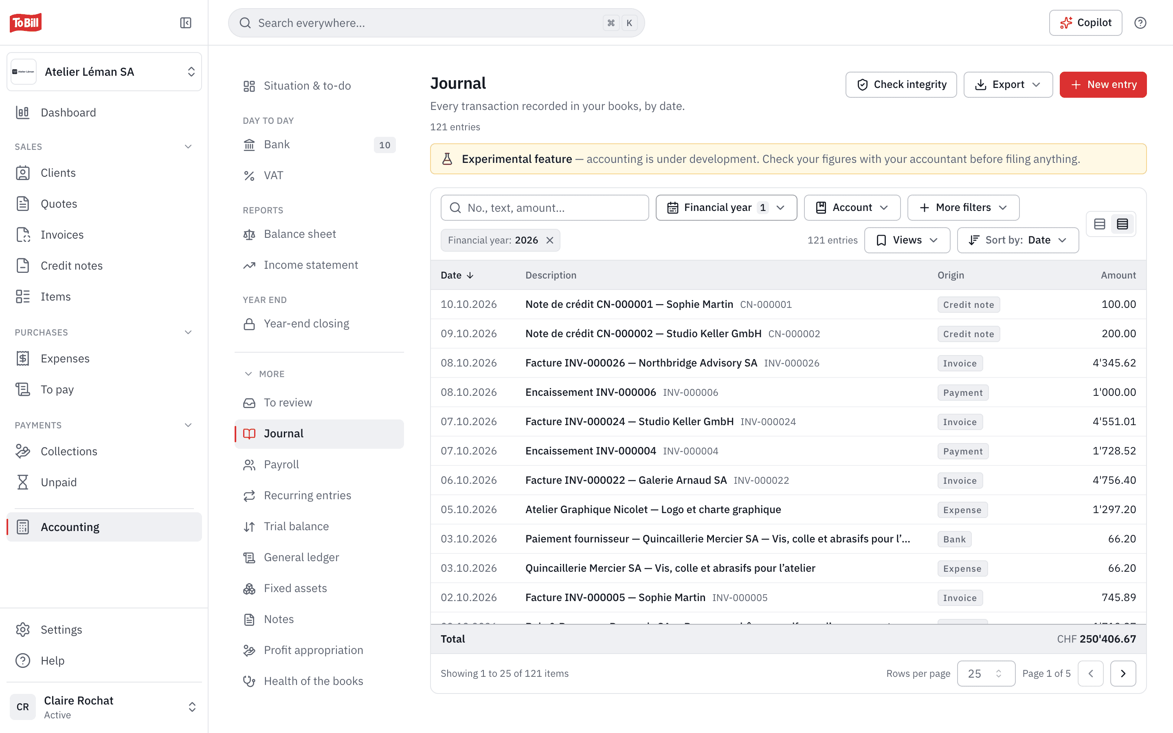Remove the Financial year 2026 filter chip
1173x733 pixels.
pos(550,240)
